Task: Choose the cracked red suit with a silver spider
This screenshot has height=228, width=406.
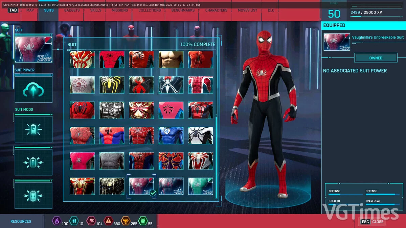Action: point(82,135)
